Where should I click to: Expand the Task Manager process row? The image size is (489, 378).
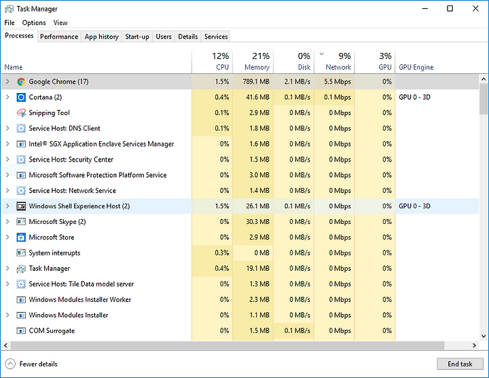(7, 268)
